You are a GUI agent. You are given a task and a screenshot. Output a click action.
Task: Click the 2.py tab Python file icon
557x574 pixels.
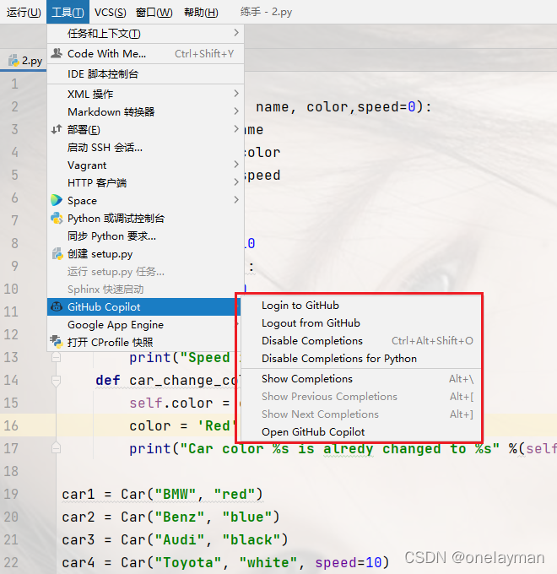click(14, 61)
